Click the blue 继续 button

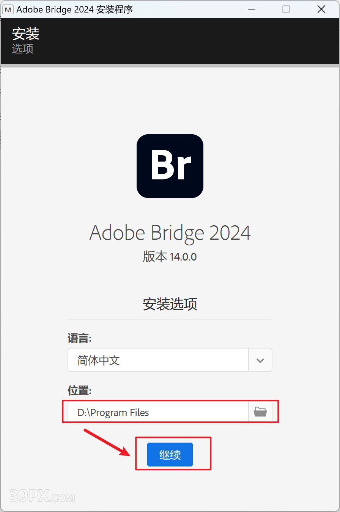click(170, 455)
